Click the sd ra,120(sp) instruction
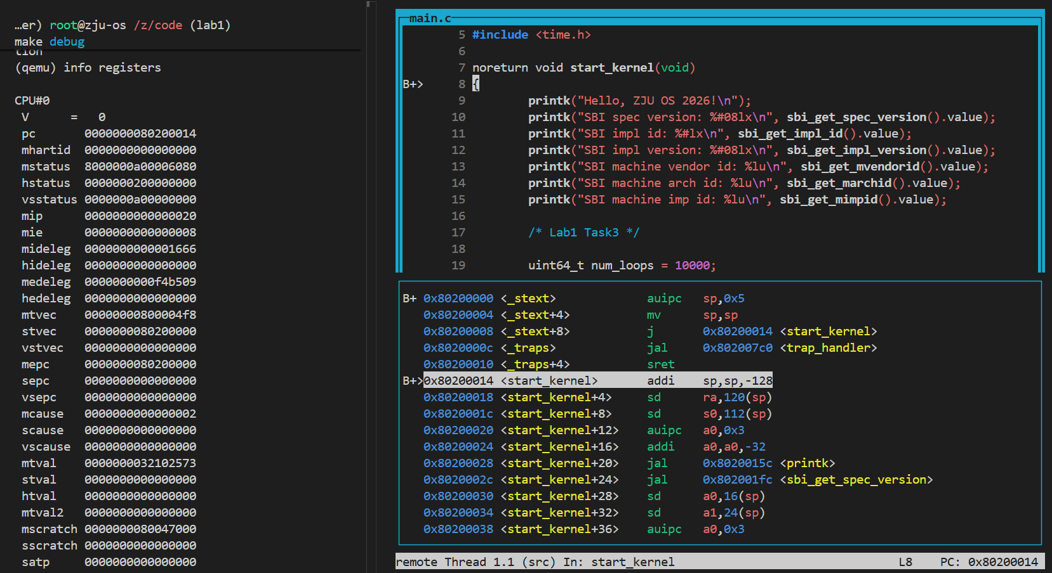Image resolution: width=1052 pixels, height=573 pixels. (x=710, y=397)
